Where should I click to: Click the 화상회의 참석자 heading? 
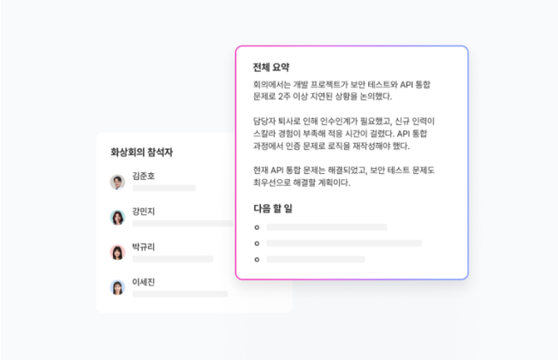point(141,153)
